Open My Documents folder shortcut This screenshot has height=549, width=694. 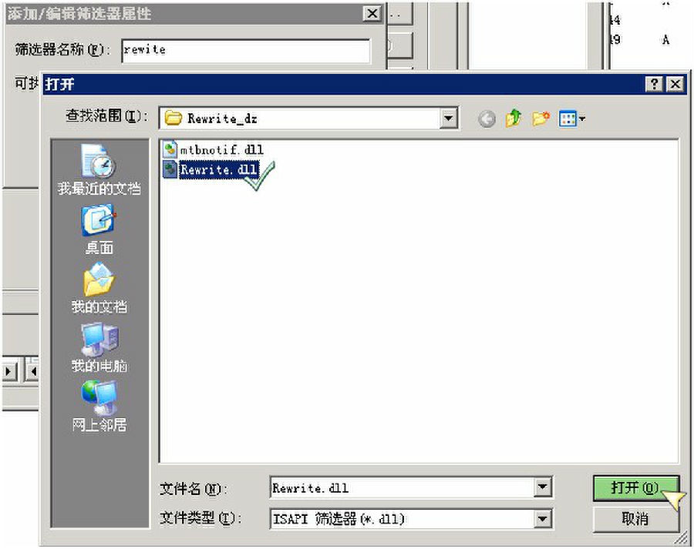[99, 289]
